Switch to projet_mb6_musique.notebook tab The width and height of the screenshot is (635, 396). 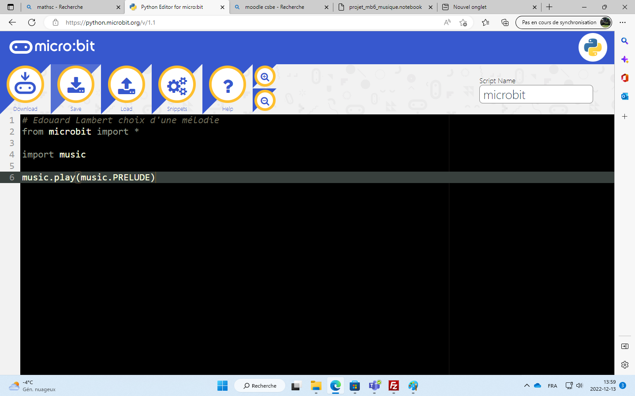click(x=385, y=7)
